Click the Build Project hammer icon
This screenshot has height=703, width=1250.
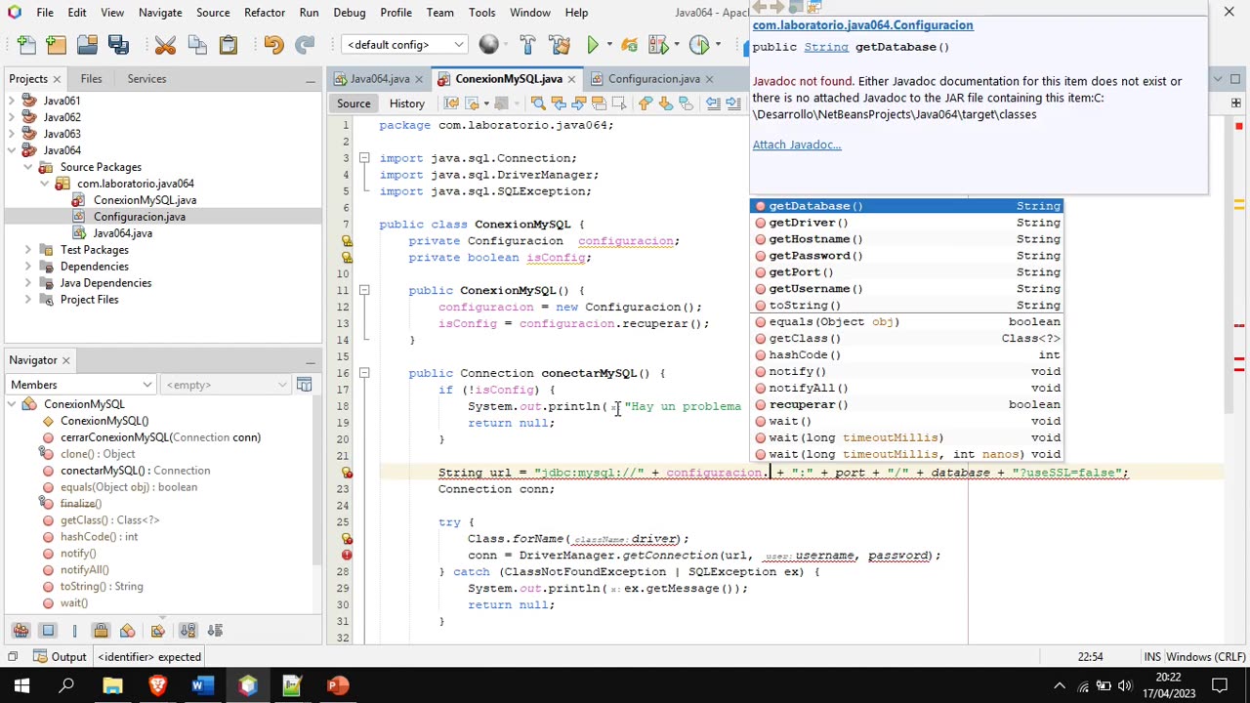[x=527, y=45]
